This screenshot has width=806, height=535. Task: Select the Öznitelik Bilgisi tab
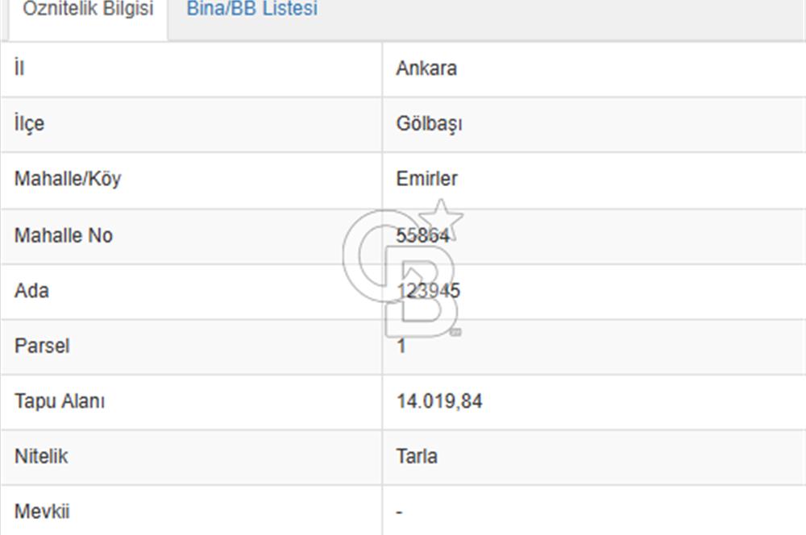pyautogui.click(x=88, y=10)
